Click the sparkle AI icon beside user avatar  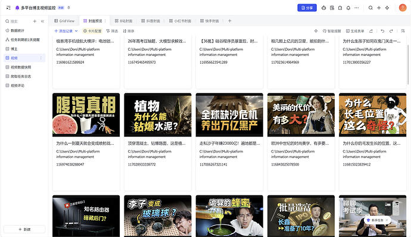pos(387,8)
